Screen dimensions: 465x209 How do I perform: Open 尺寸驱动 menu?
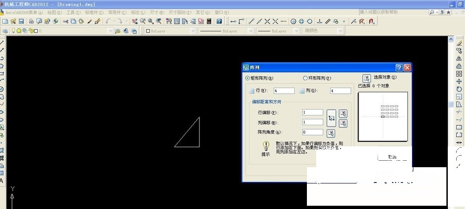tap(181, 13)
